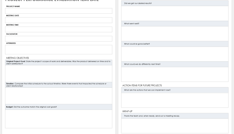
Task: Select the Meeting Date entry box
Action: coord(58,20)
